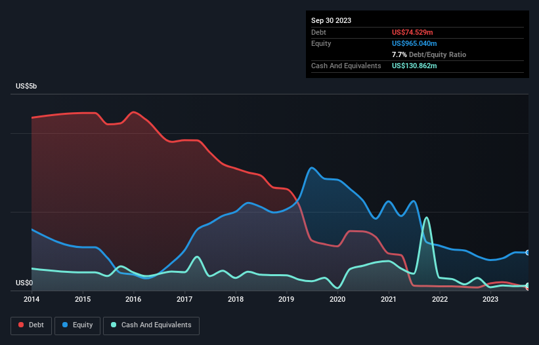Click the 2019 x-axis label

(286, 299)
